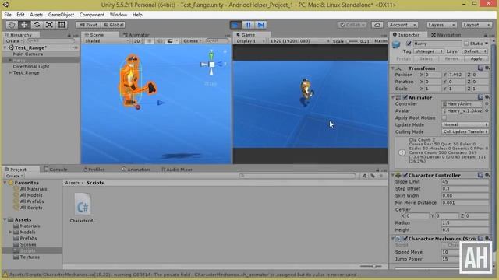Open the 1920x1080 resolution dropdown

[299, 41]
